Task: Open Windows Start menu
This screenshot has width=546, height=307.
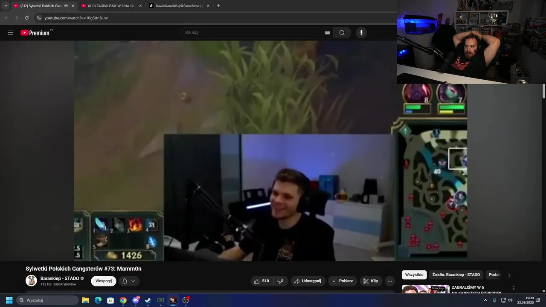Action: pos(9,300)
